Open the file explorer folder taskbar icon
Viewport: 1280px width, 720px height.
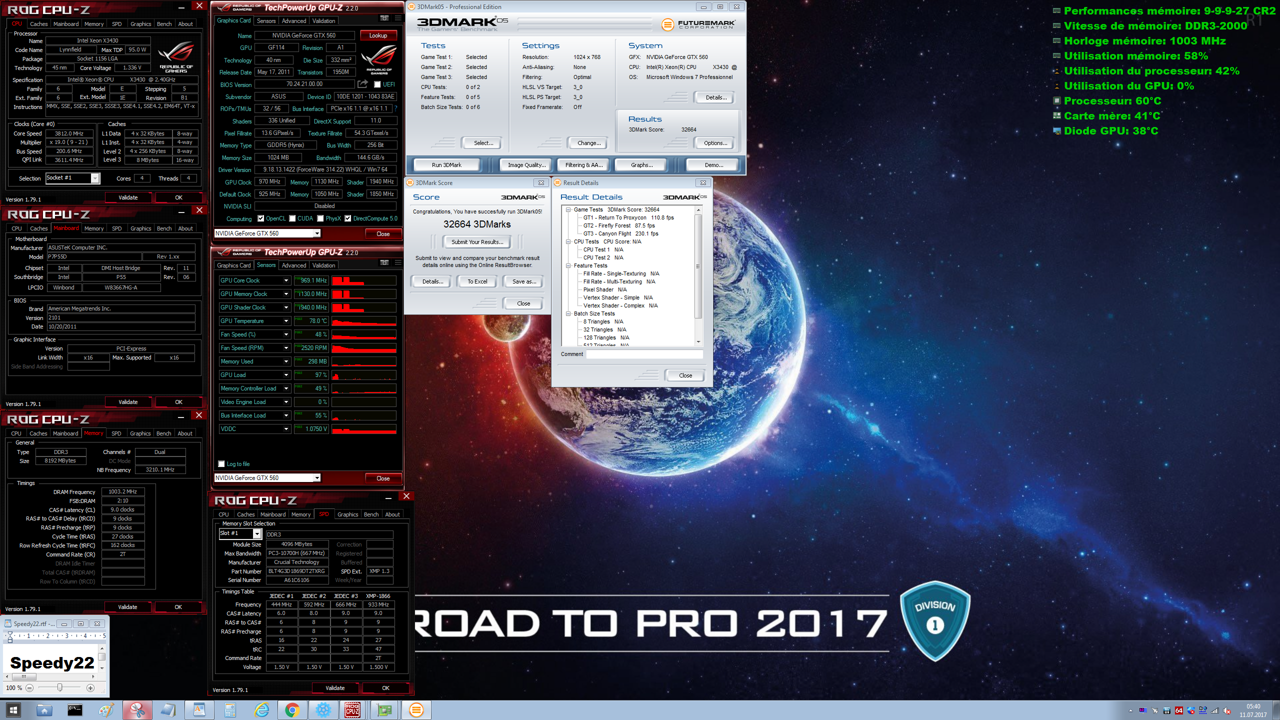(x=44, y=710)
